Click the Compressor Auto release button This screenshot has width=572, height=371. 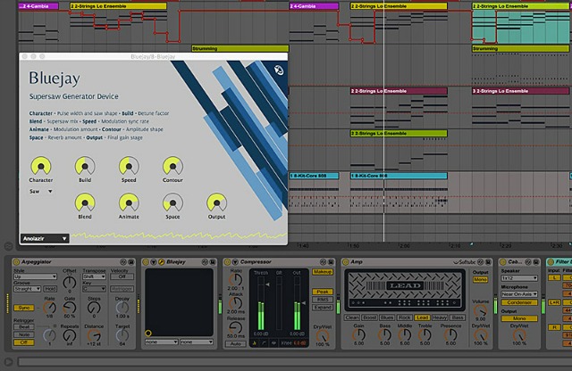click(236, 343)
